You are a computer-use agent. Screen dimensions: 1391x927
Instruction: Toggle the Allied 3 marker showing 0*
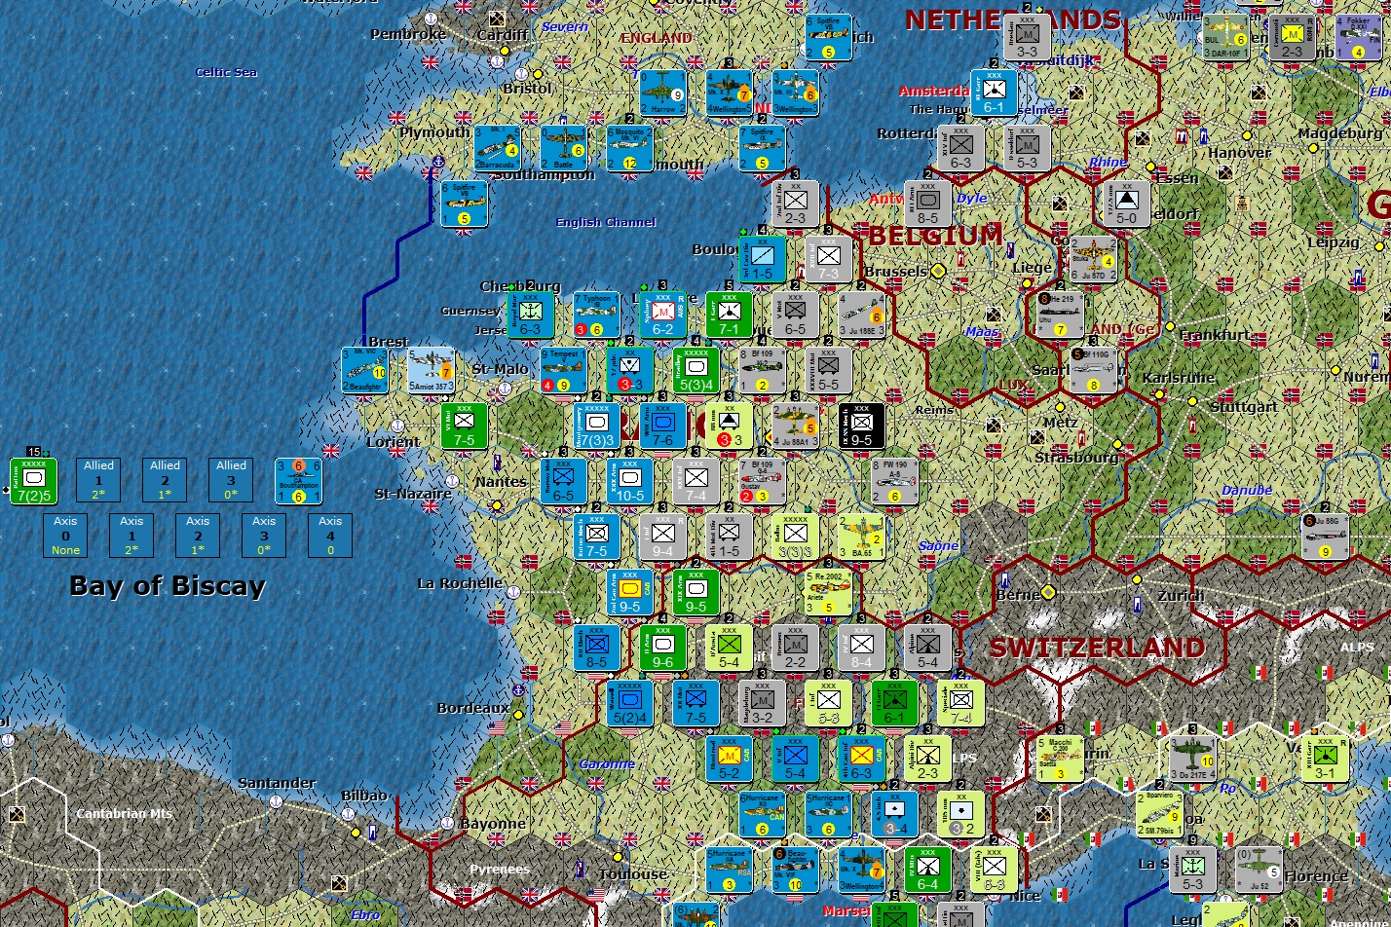coord(232,479)
